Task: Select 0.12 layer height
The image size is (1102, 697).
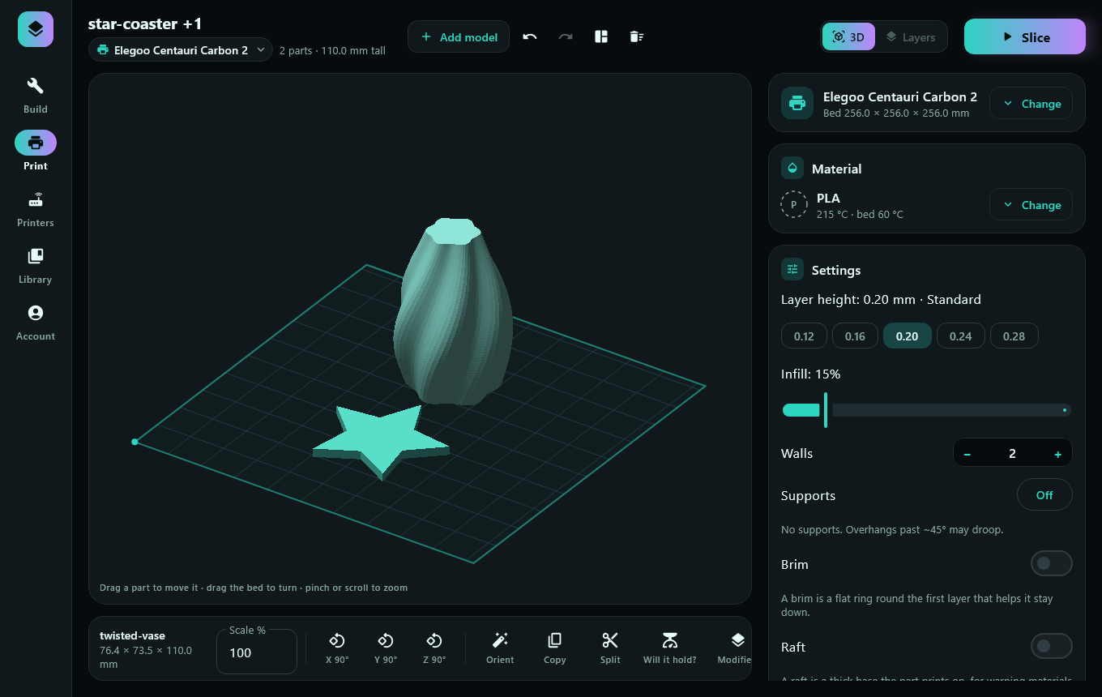Action: [x=804, y=336]
